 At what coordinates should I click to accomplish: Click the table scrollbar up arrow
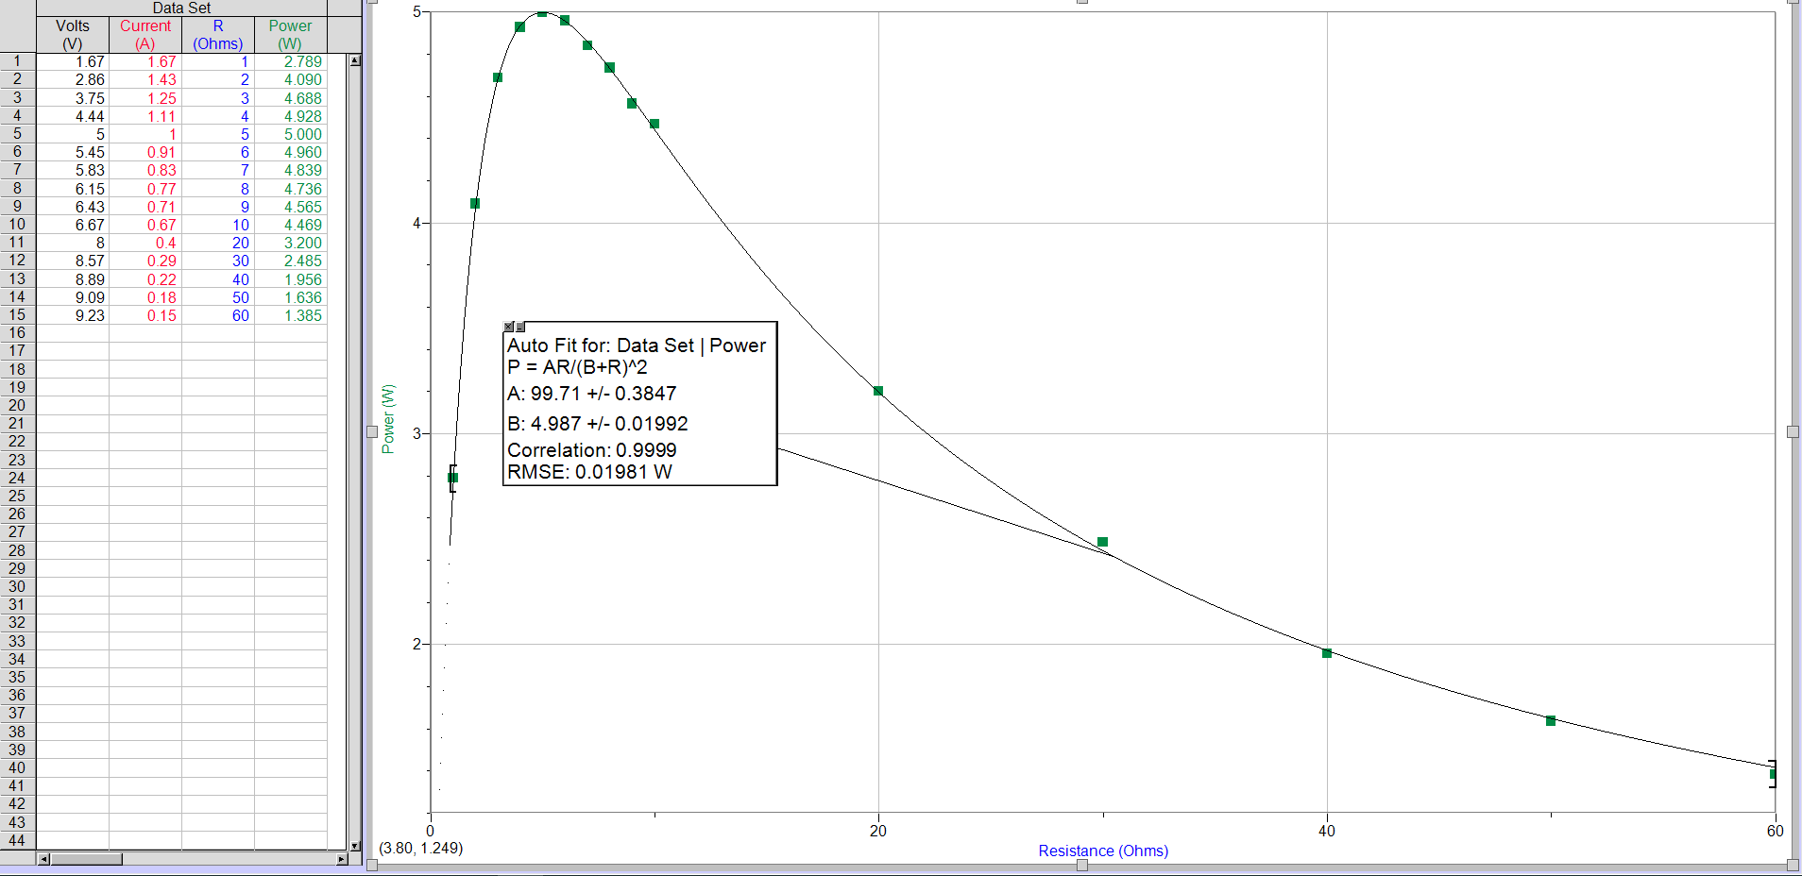pyautogui.click(x=354, y=59)
